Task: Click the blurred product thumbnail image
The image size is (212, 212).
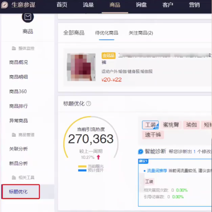Action: (x=81, y=67)
